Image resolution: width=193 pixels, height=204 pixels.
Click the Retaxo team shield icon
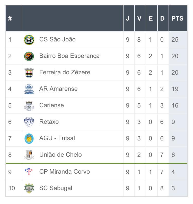pyautogui.click(x=29, y=122)
